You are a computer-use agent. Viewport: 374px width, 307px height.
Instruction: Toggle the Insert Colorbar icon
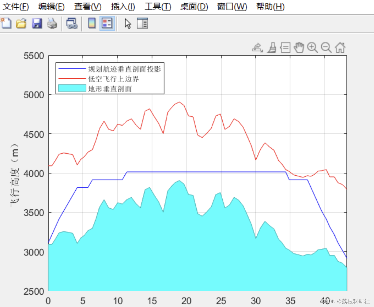(92, 23)
